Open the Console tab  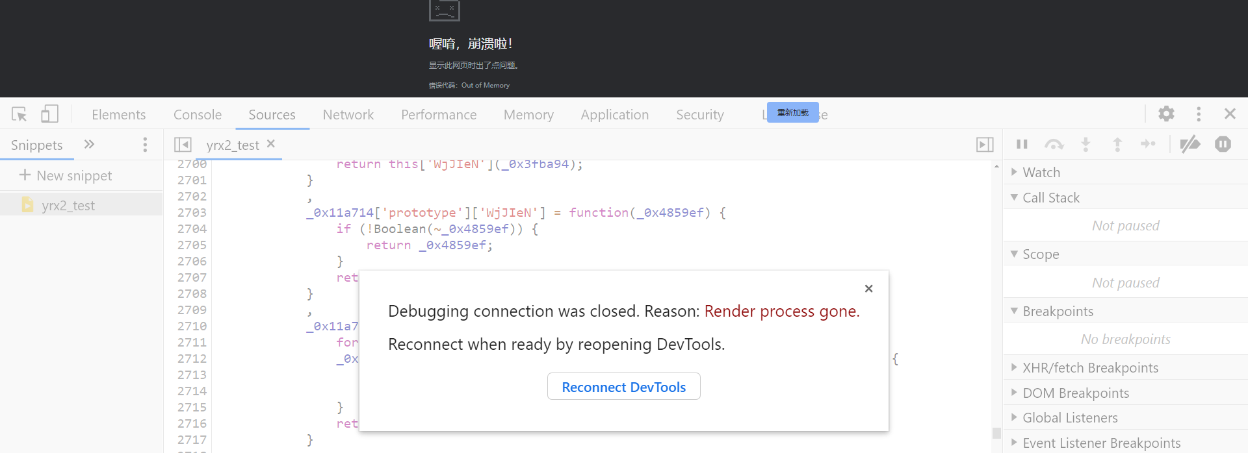pos(198,115)
